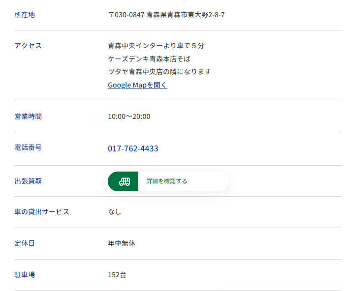Click the green van icon for 出張買取
The width and height of the screenshot is (347, 291).
click(x=123, y=181)
